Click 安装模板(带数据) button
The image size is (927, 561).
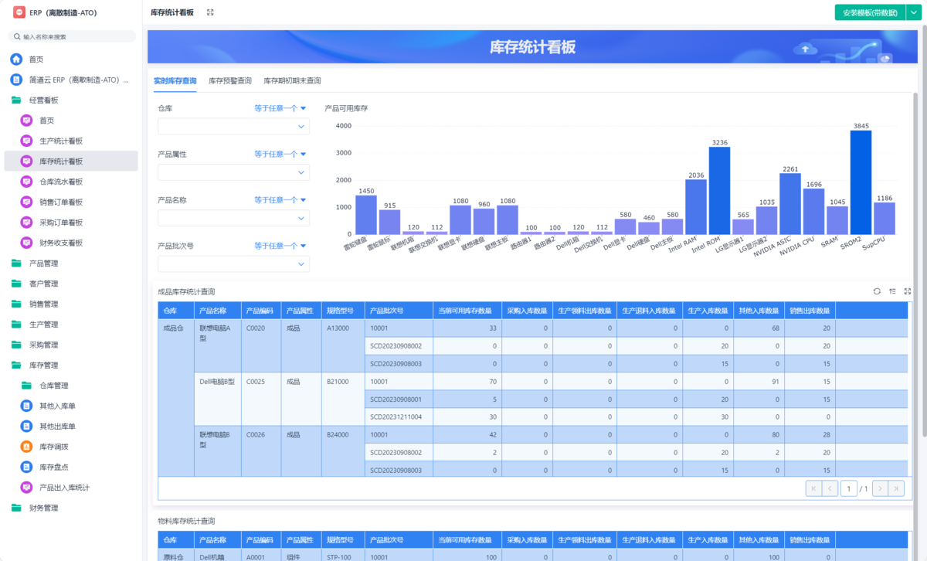[869, 12]
